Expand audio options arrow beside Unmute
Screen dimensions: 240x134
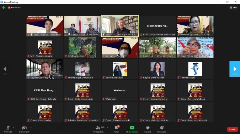tap(14, 128)
